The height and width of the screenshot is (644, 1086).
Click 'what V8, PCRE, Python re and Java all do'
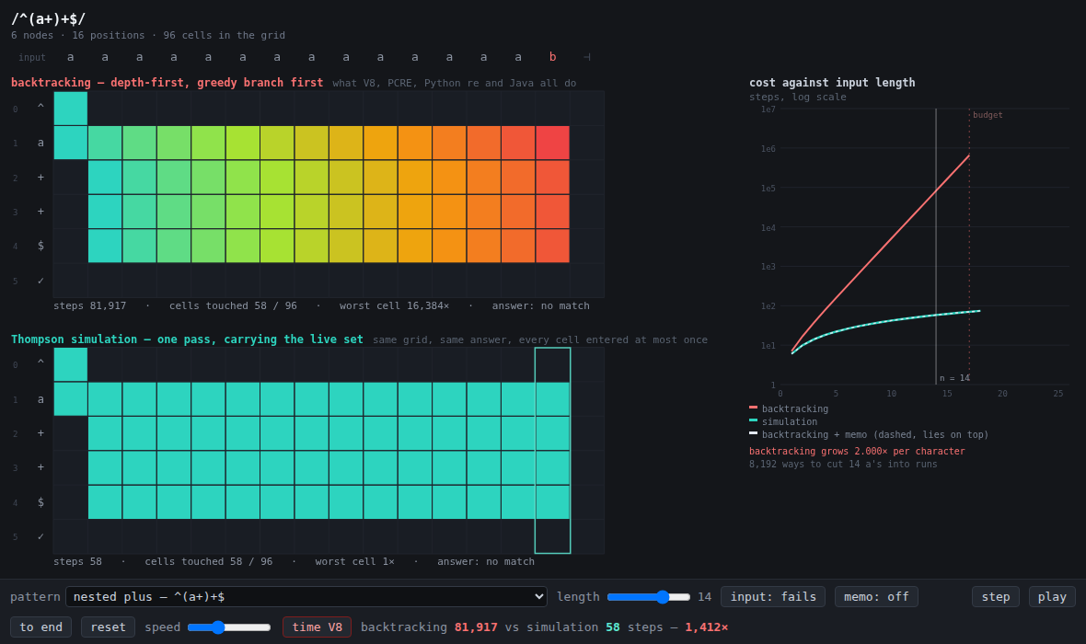(x=455, y=83)
